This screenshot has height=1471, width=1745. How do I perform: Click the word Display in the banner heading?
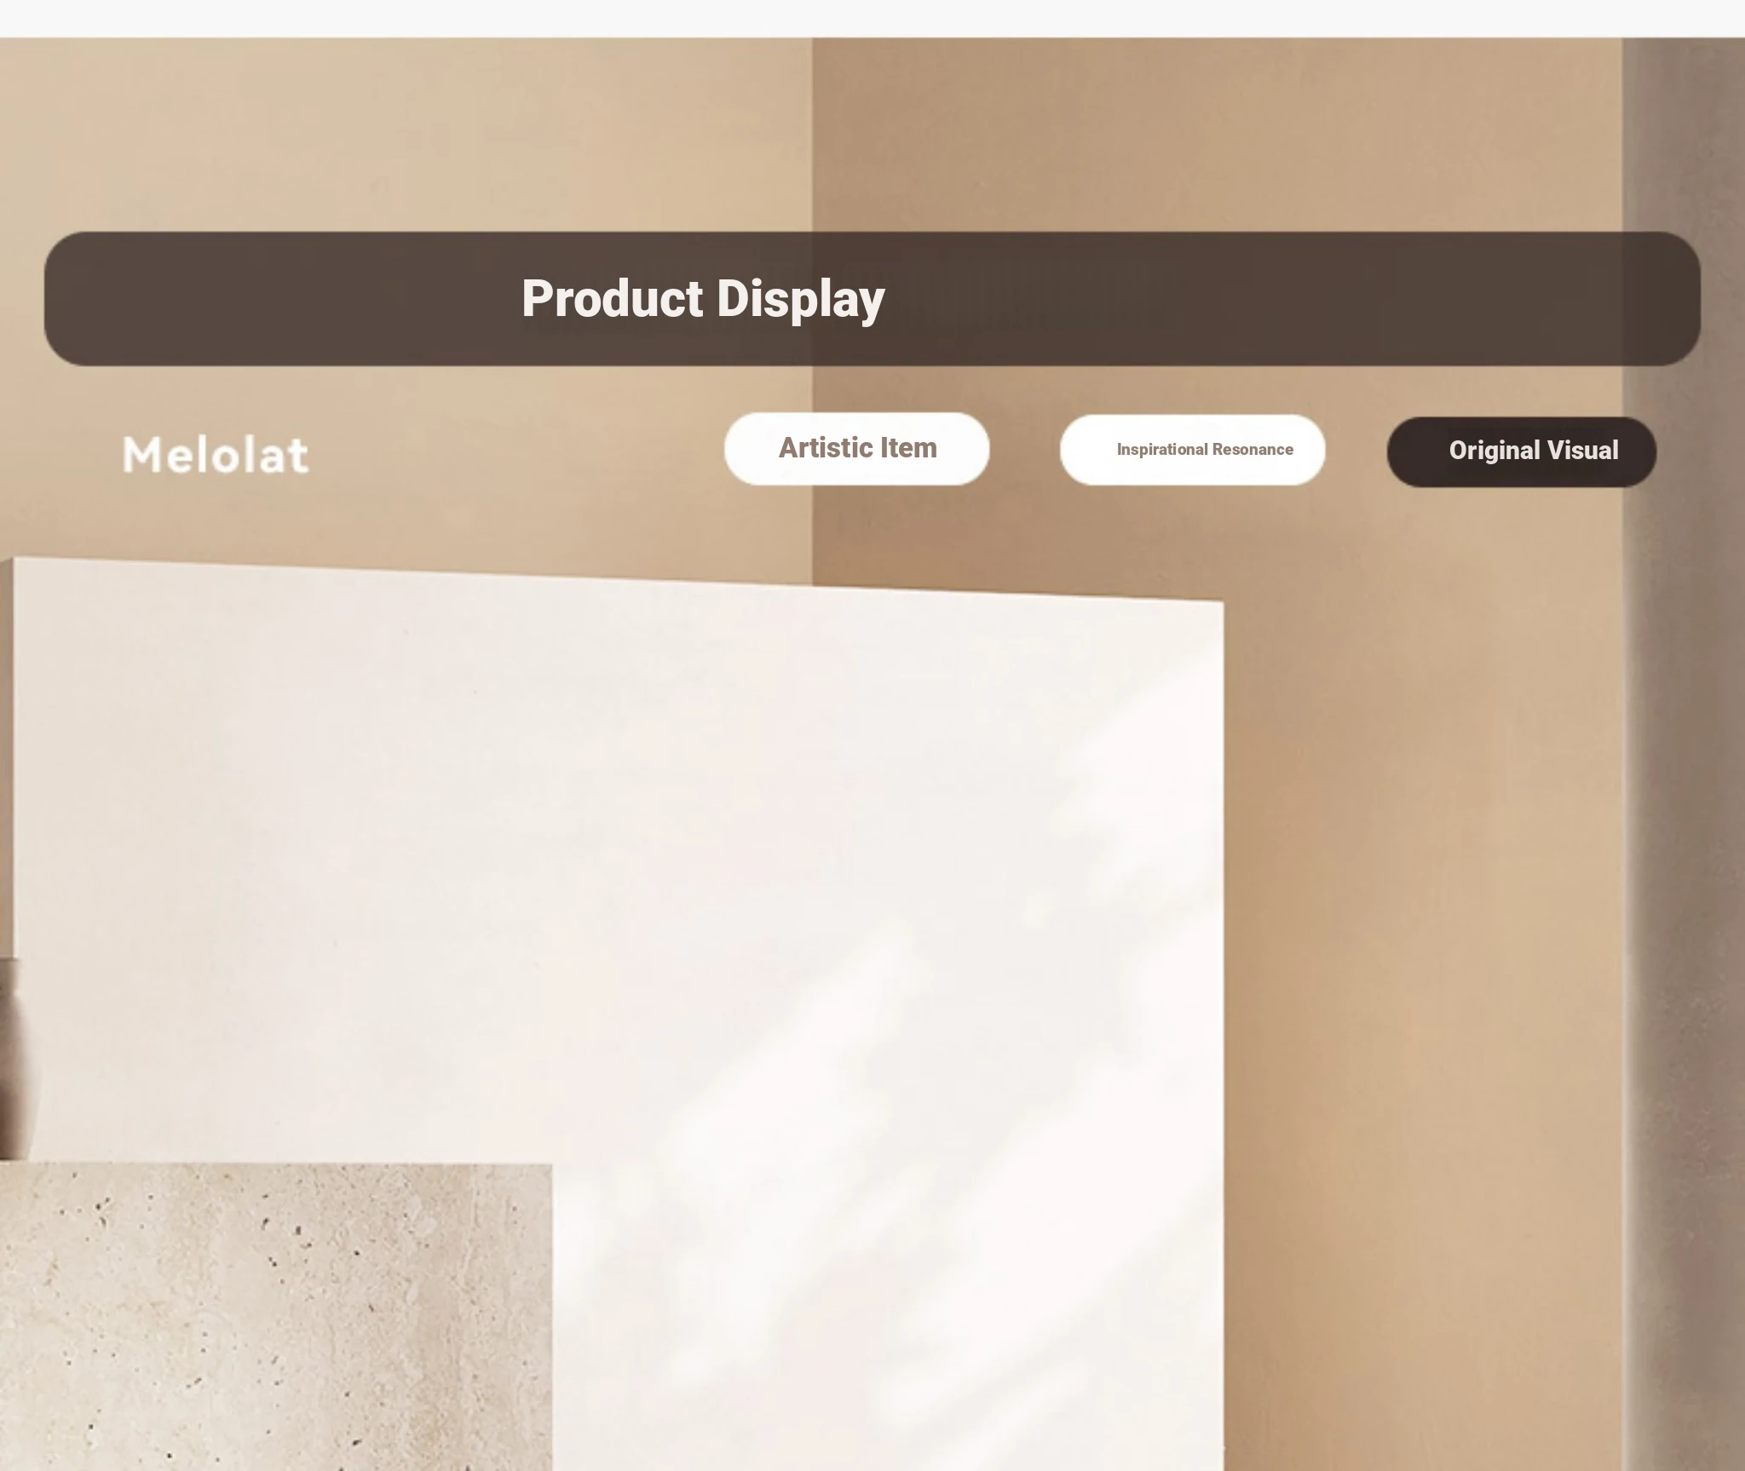[x=801, y=300]
